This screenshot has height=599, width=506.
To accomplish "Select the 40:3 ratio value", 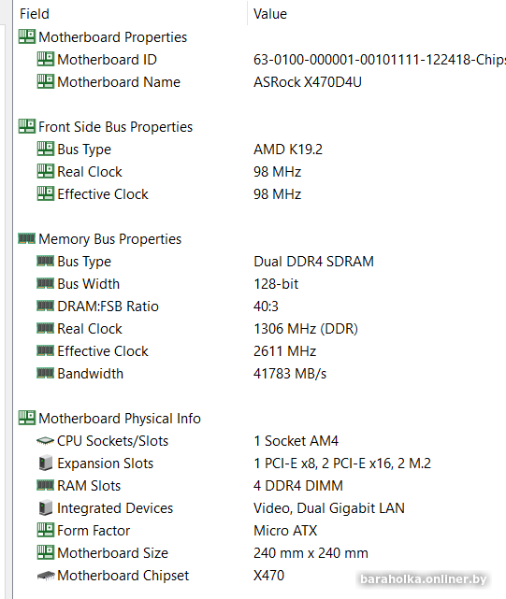I will pos(266,307).
